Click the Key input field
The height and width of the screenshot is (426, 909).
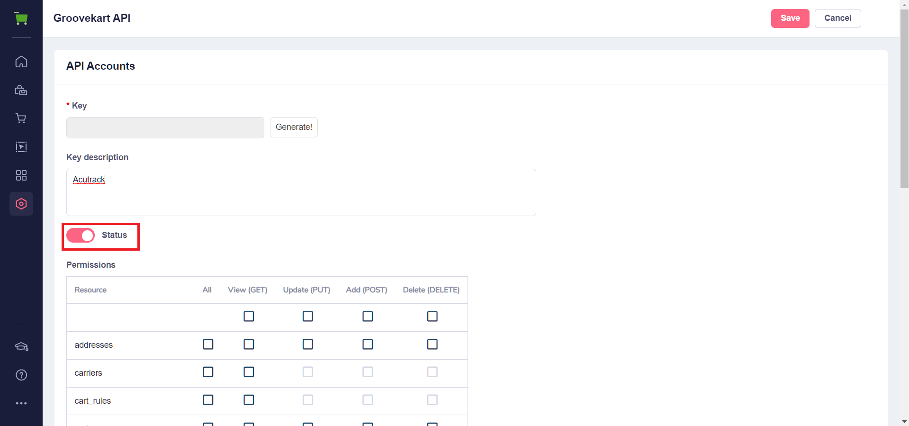click(165, 127)
